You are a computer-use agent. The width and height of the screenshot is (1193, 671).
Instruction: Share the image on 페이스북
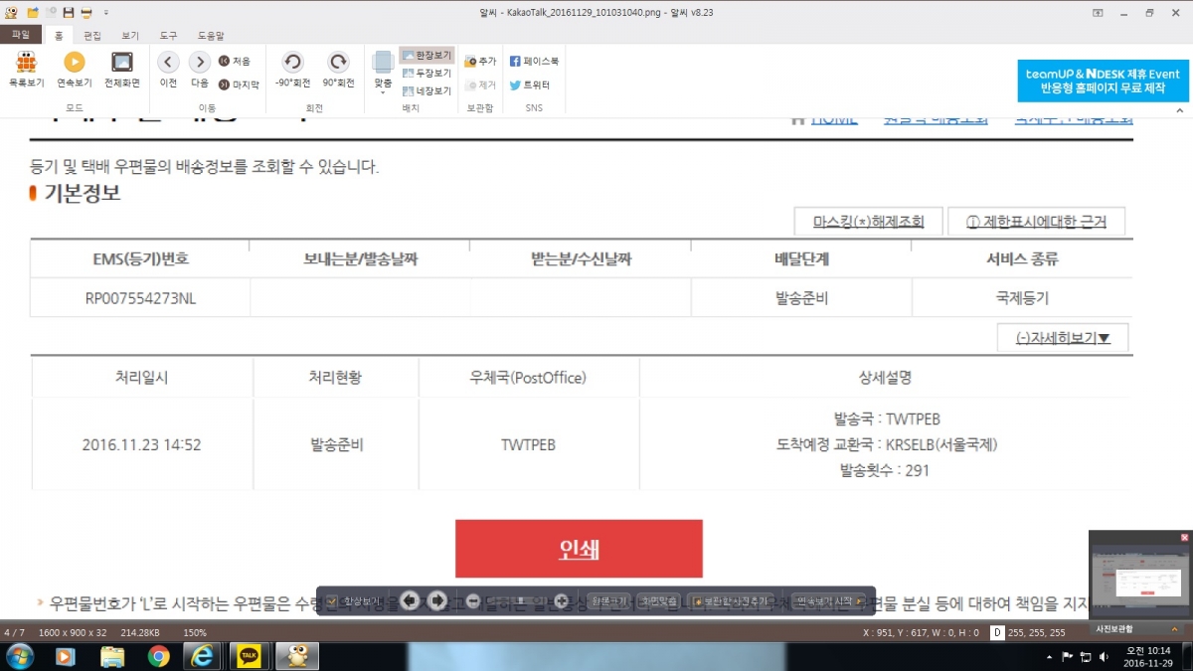click(x=534, y=61)
